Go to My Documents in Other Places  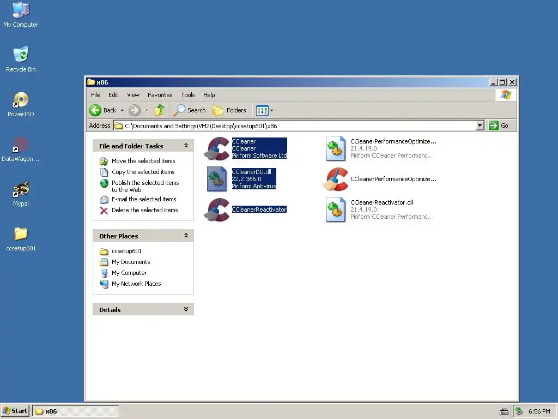(x=131, y=262)
